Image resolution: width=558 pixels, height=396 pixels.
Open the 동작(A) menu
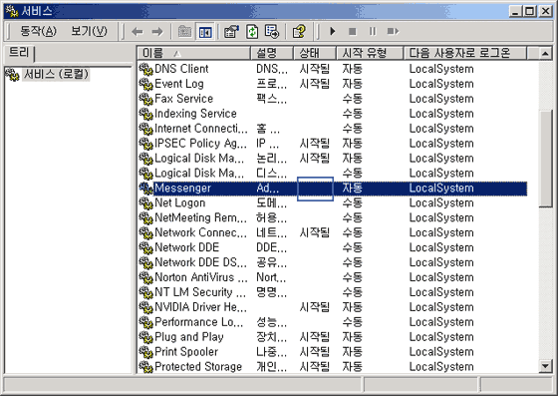click(x=38, y=31)
